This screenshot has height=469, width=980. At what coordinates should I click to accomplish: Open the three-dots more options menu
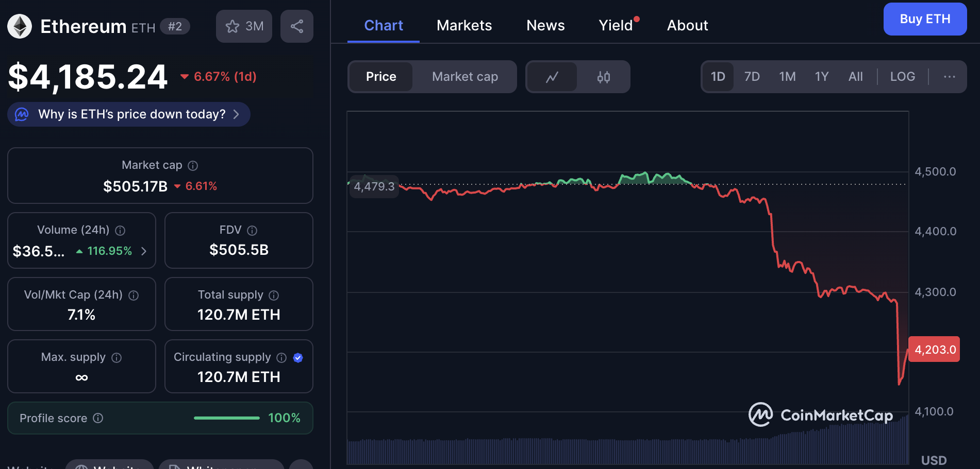click(949, 77)
